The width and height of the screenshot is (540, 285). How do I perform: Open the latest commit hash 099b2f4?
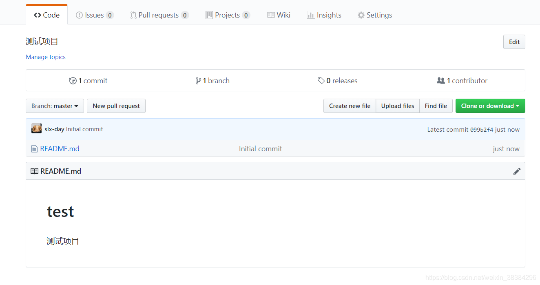coord(482,130)
